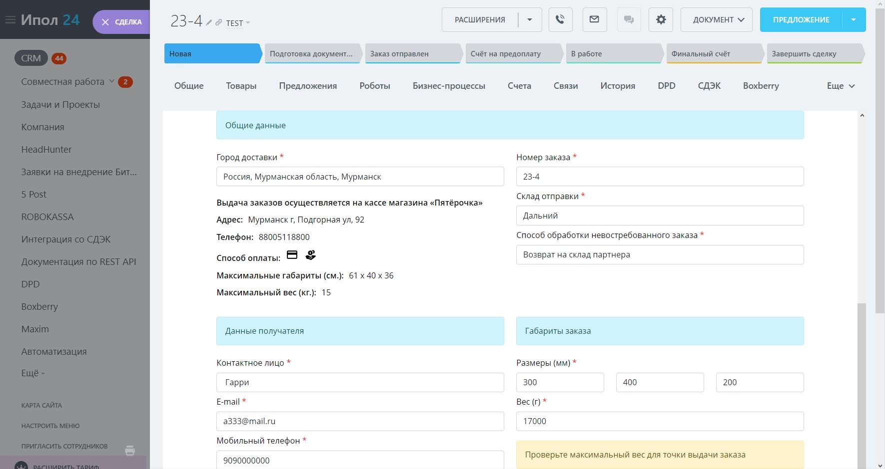Open deal settings via gear icon
Screen dimensions: 885x469
[x=661, y=20]
